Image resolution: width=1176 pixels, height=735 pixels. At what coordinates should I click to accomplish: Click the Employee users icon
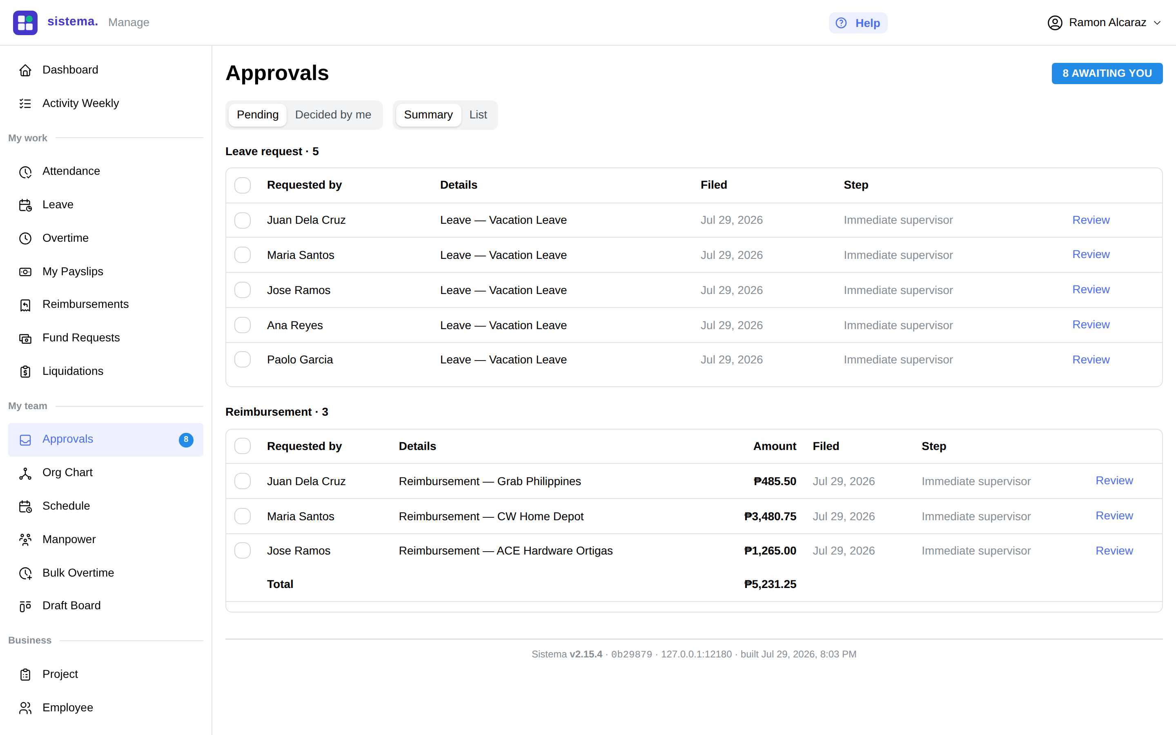pyautogui.click(x=25, y=708)
